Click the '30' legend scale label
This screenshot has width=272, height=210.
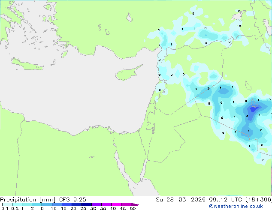(x=93, y=208)
